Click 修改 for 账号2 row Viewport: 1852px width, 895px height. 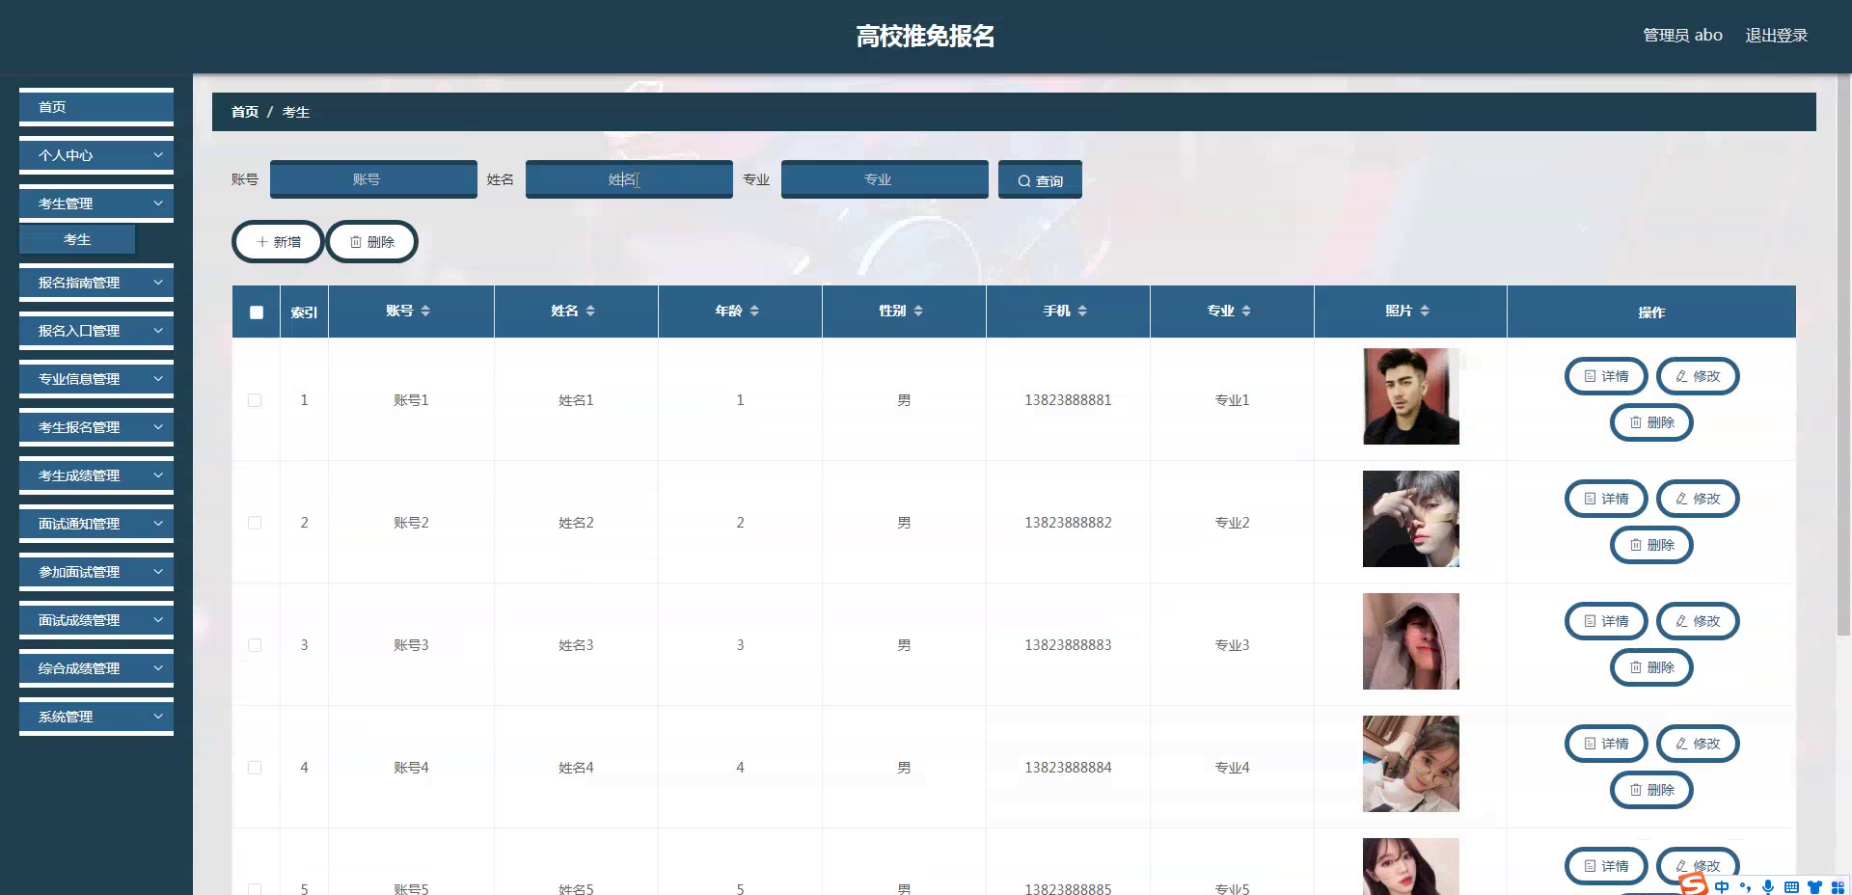click(x=1698, y=499)
